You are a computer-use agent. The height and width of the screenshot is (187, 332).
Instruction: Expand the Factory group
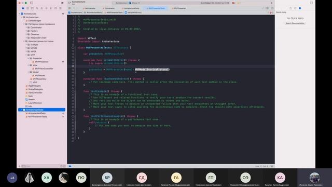coord(26,31)
